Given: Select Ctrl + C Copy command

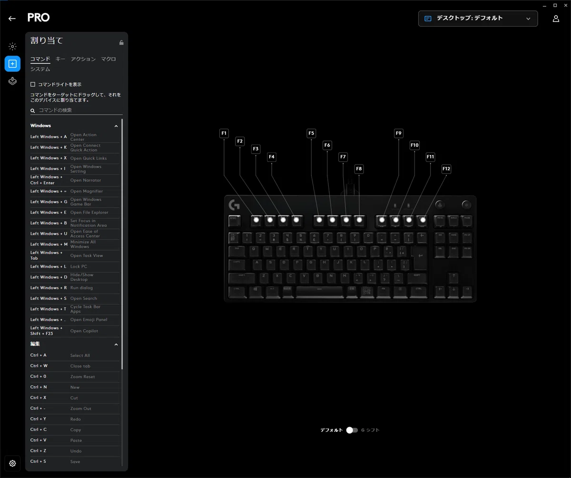Looking at the screenshot, I should click(75, 429).
